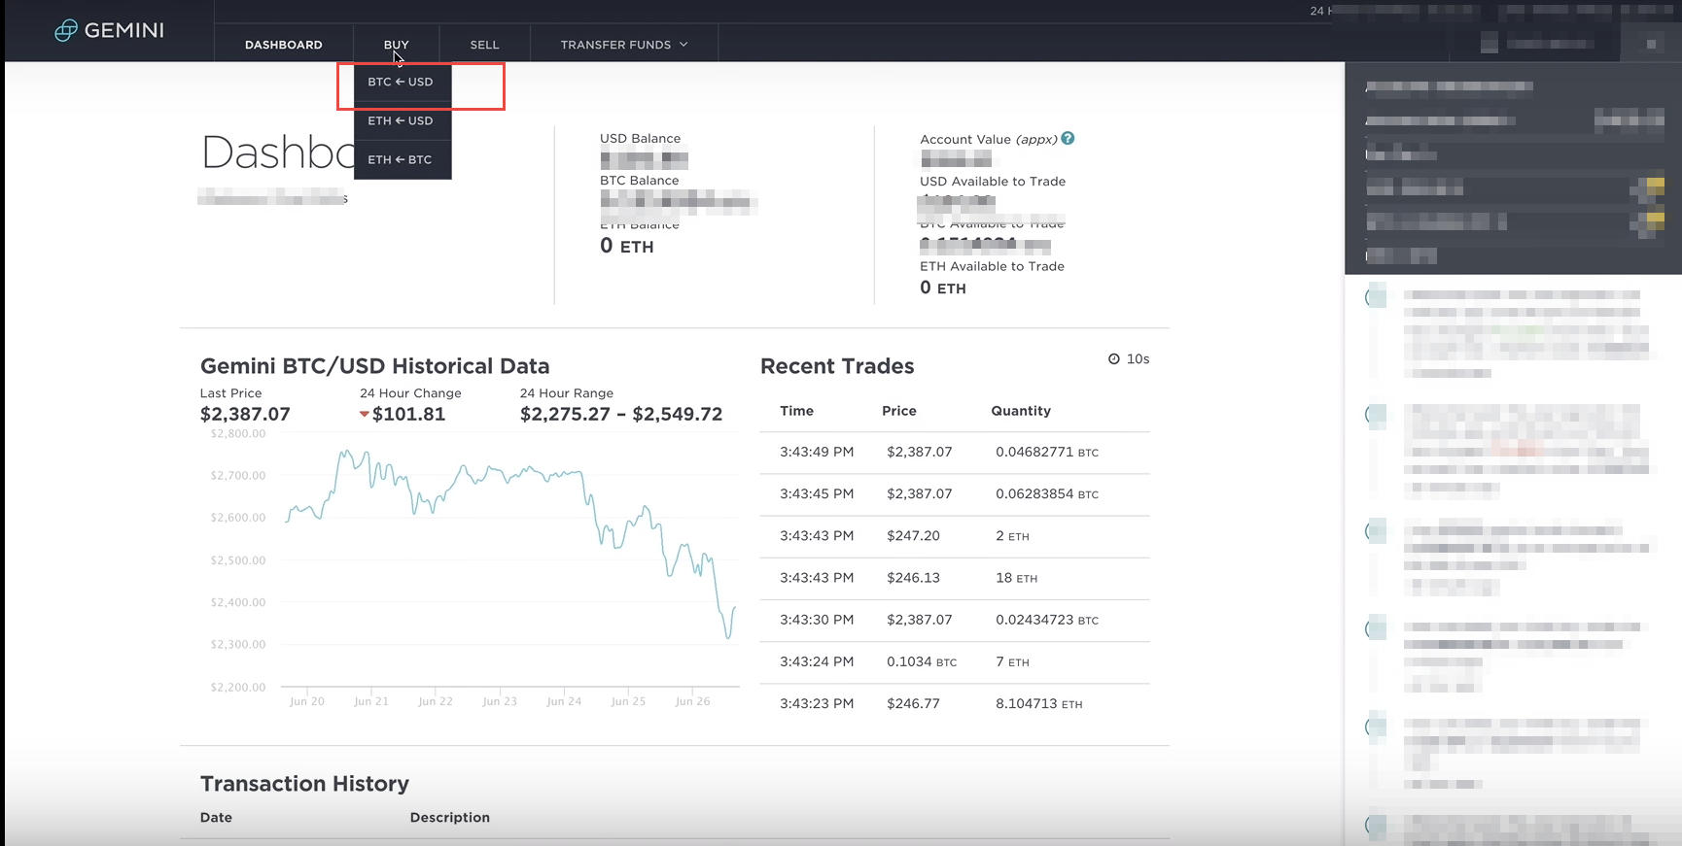The width and height of the screenshot is (1682, 846).
Task: Click the $246.77 trade price
Action: [x=913, y=703]
